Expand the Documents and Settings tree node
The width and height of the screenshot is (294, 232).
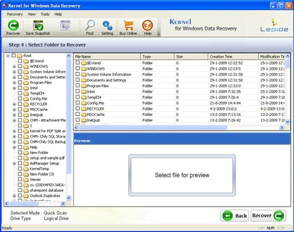[14, 77]
